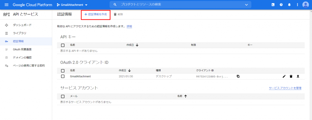
Task: Open the three-dot settings menu
Action: tap(297, 5)
